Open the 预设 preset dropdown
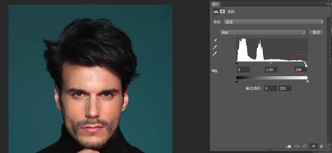 point(273,22)
